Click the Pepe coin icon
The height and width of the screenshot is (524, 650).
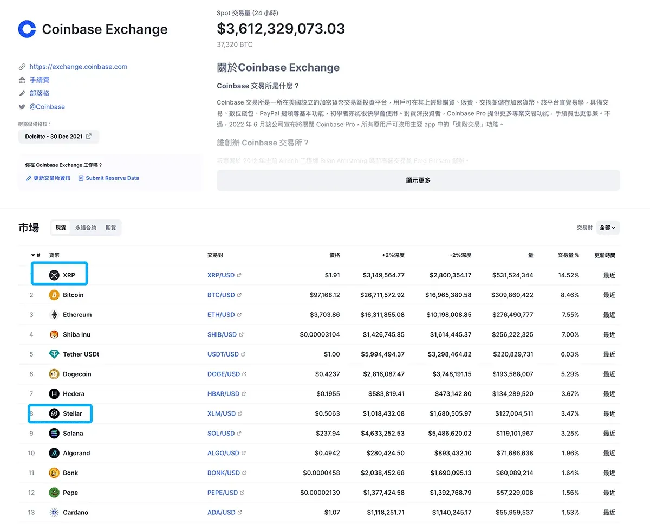(54, 493)
